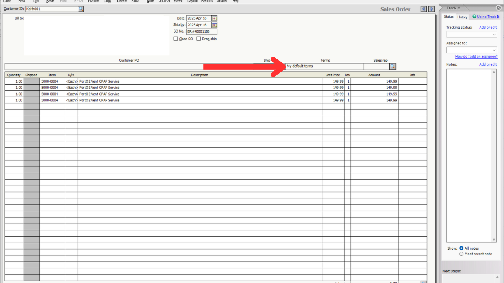Image resolution: width=504 pixels, height=283 pixels.
Task: Switch to the History tab
Action: click(462, 17)
